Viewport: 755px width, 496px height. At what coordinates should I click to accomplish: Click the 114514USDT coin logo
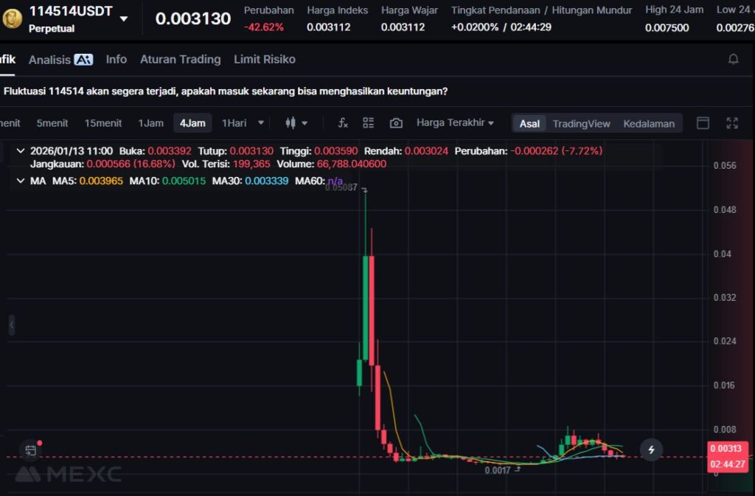pyautogui.click(x=13, y=18)
